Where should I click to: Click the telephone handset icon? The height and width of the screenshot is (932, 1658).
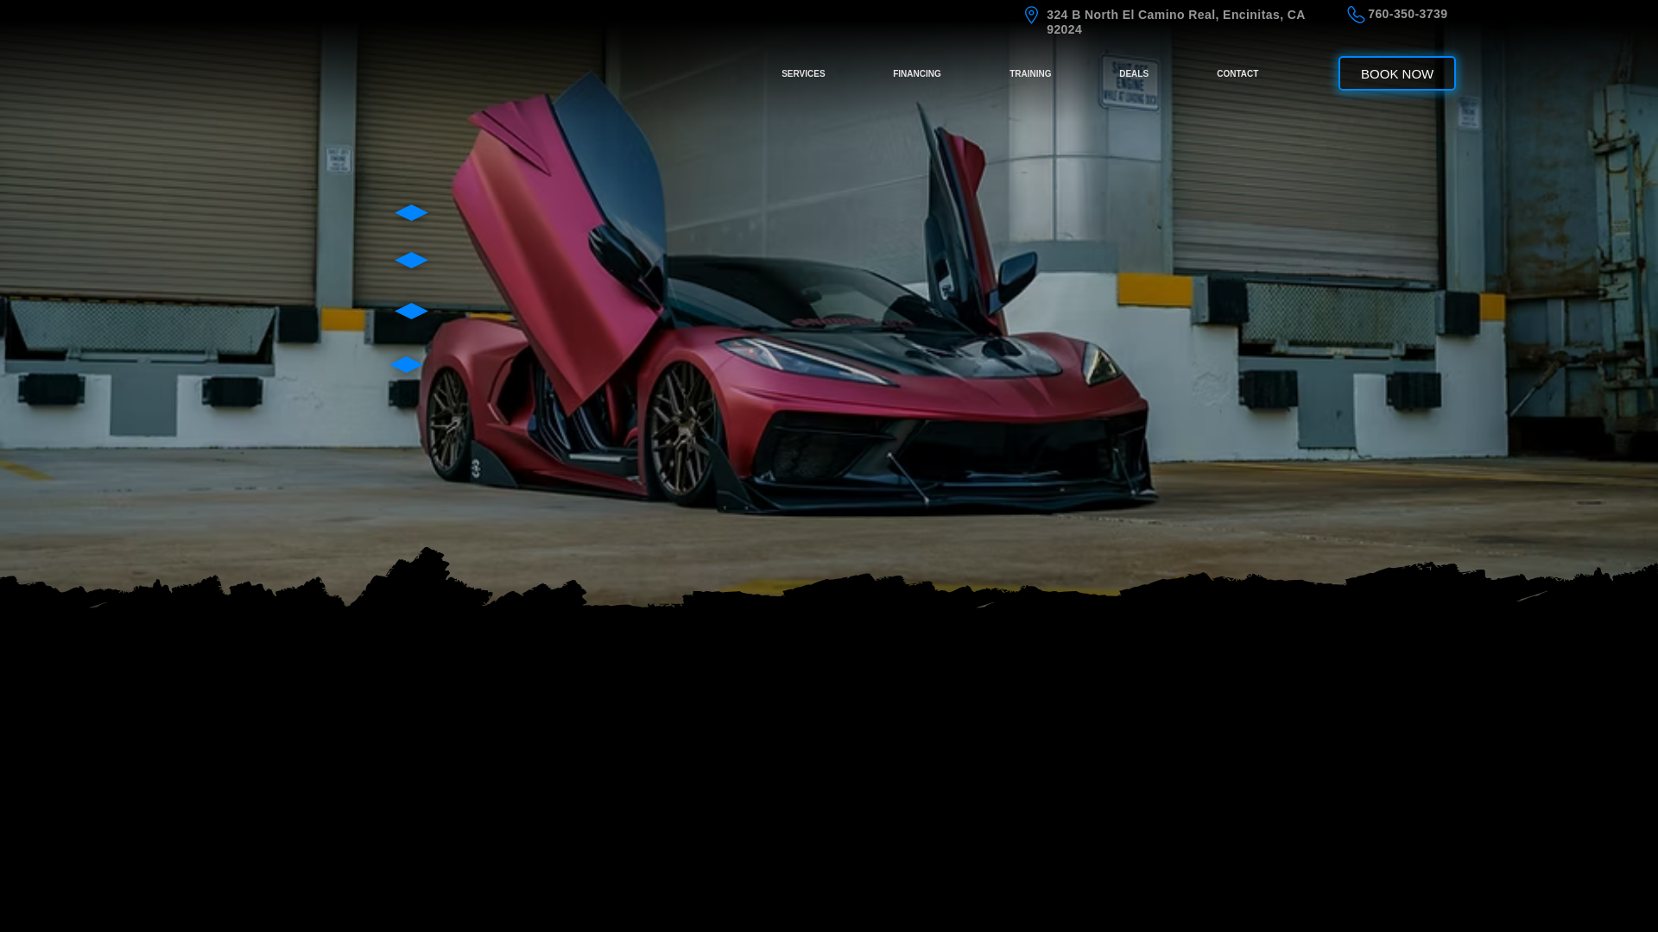[1356, 15]
